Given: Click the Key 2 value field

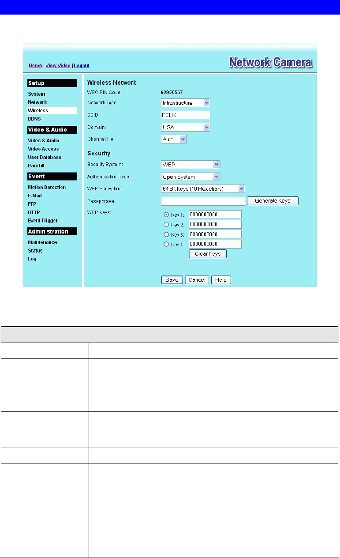Looking at the screenshot, I should (x=215, y=224).
